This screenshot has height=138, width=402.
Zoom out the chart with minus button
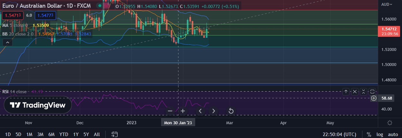170,111
